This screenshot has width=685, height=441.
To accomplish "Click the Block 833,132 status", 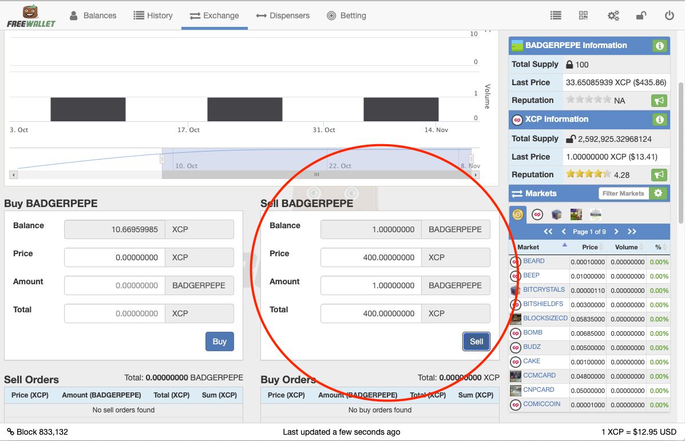I will (38, 432).
